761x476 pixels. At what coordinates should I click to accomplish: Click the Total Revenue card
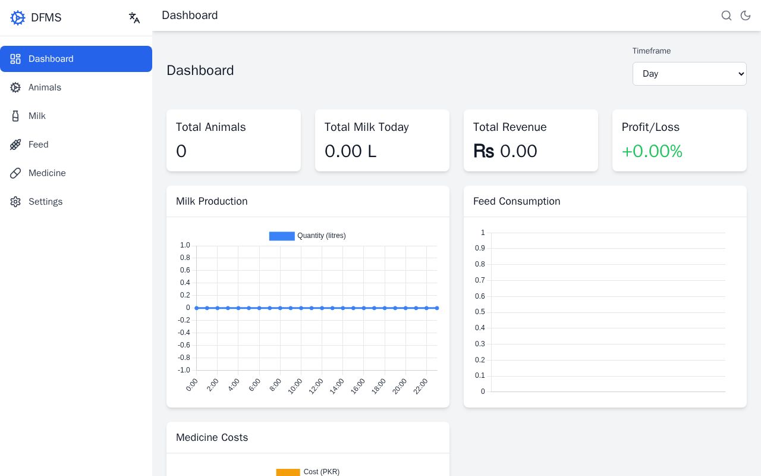click(531, 140)
